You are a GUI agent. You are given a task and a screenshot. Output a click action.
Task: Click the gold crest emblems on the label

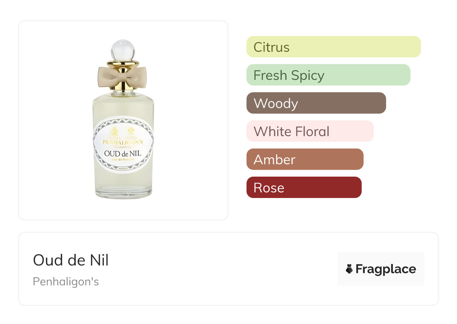[123, 131]
